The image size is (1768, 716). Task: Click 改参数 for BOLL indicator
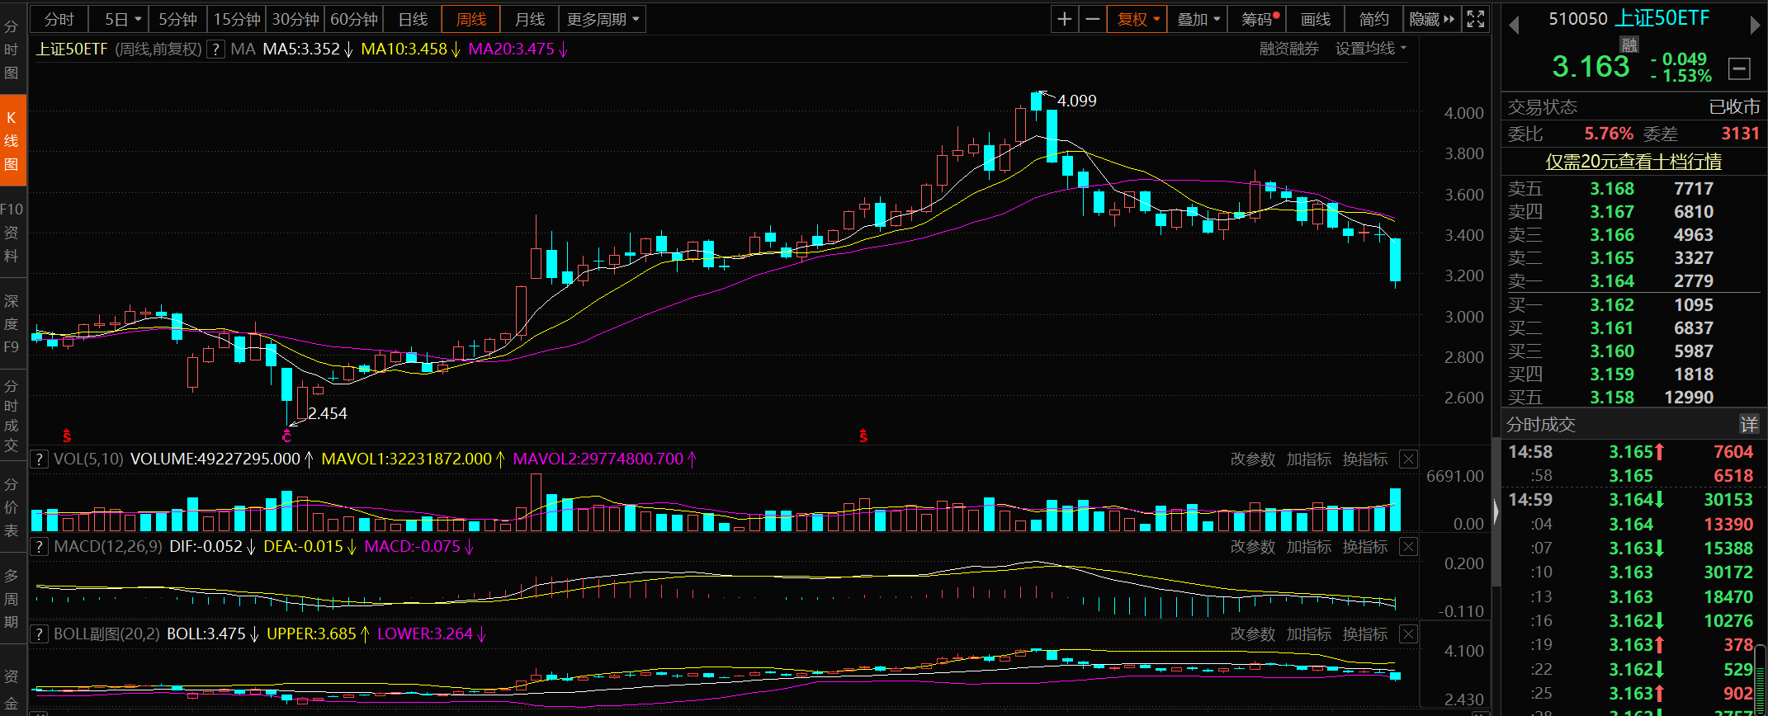1253,634
